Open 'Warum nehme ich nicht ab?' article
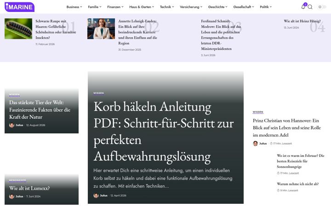 click(297, 184)
